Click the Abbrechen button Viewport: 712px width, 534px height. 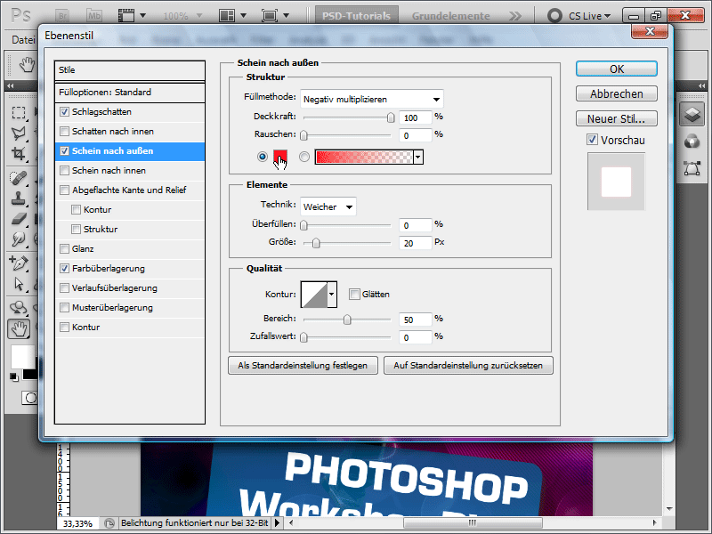[617, 94]
